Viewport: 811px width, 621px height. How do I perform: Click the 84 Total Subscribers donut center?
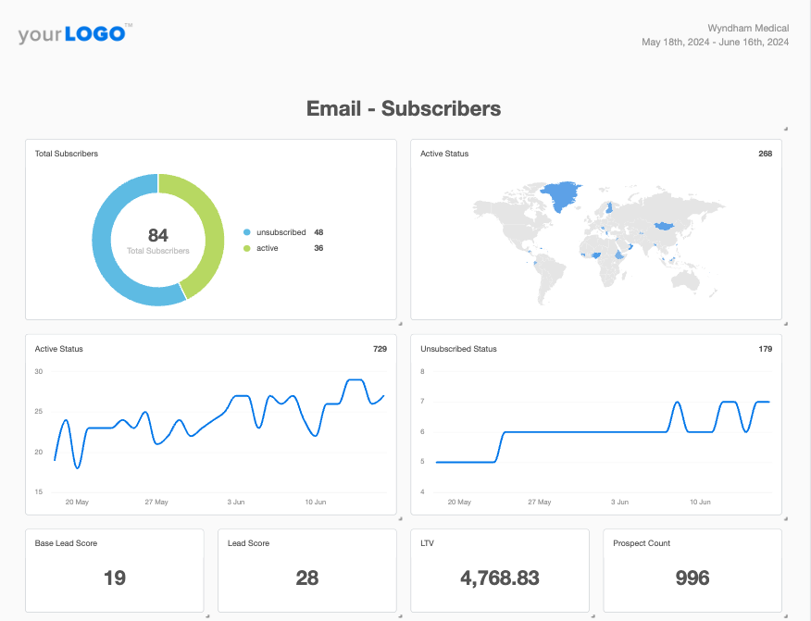(x=158, y=239)
